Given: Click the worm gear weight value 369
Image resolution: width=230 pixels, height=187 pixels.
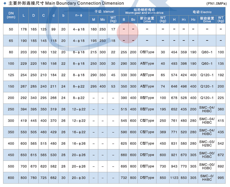Looking at the screenshot, I should pyautogui.click(x=163, y=132).
